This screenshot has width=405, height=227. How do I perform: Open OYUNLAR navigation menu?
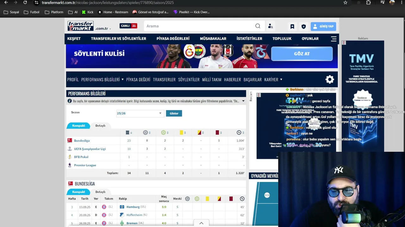coord(310,39)
